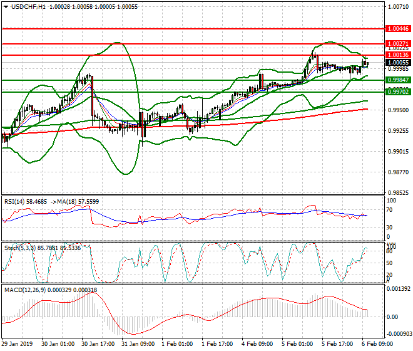Click the RSI(14) 58.4685 indicator label
The height and width of the screenshot is (351, 413).
click(26, 202)
